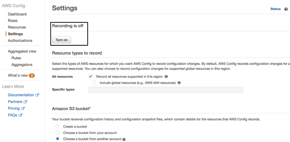This screenshot has height=142, width=290.
Task: Click the What's new notification badge
Action: [32, 76]
